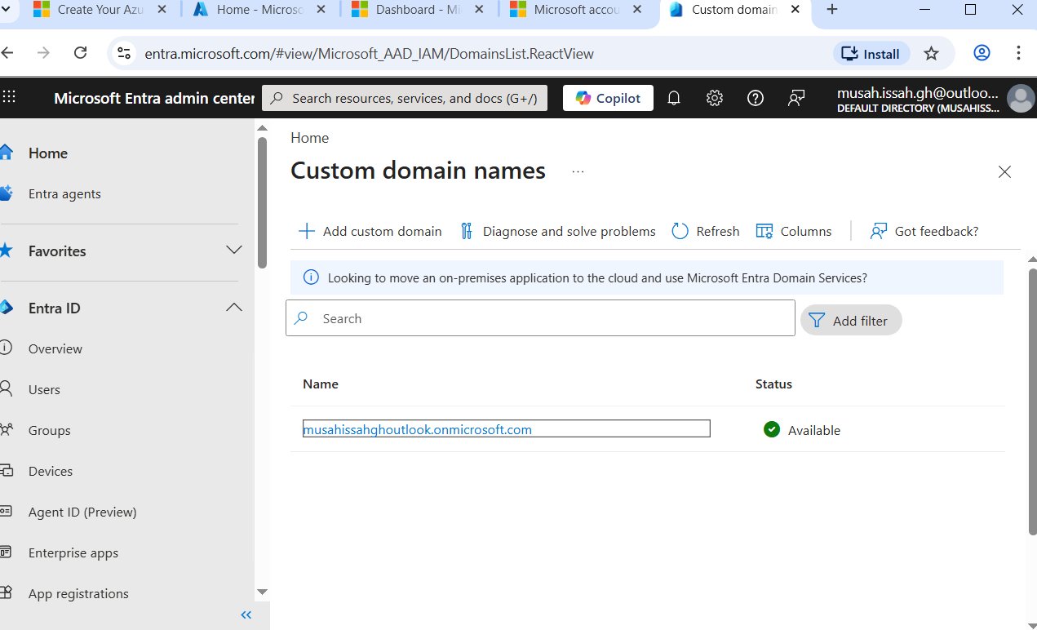Click Add custom domain

click(x=370, y=231)
